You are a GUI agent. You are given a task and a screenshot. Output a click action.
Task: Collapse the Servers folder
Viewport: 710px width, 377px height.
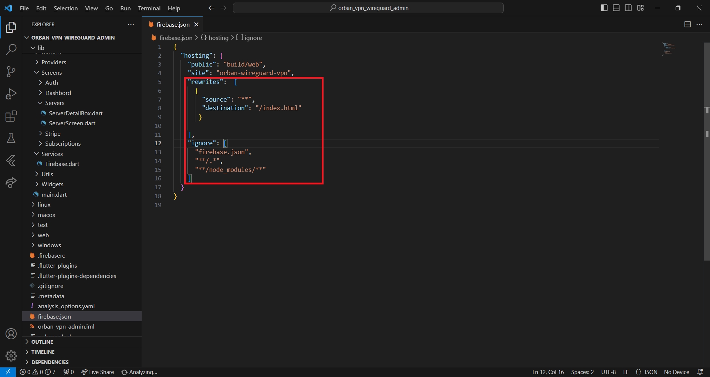[x=54, y=103]
